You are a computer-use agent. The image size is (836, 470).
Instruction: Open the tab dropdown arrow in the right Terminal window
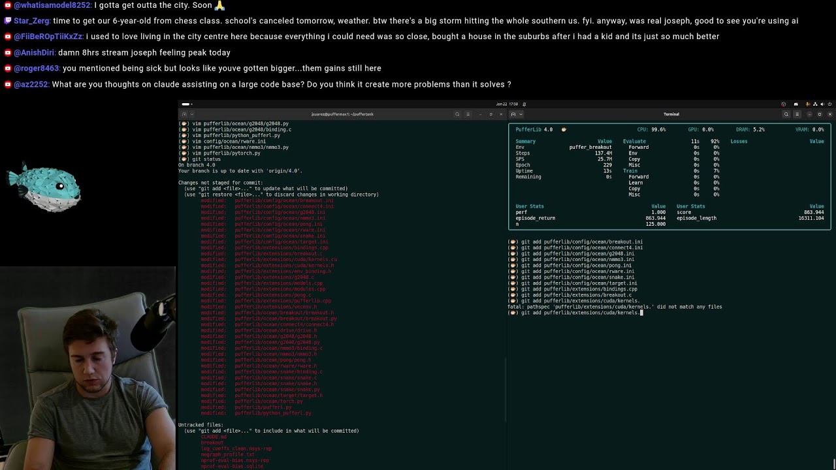pyautogui.click(x=521, y=114)
